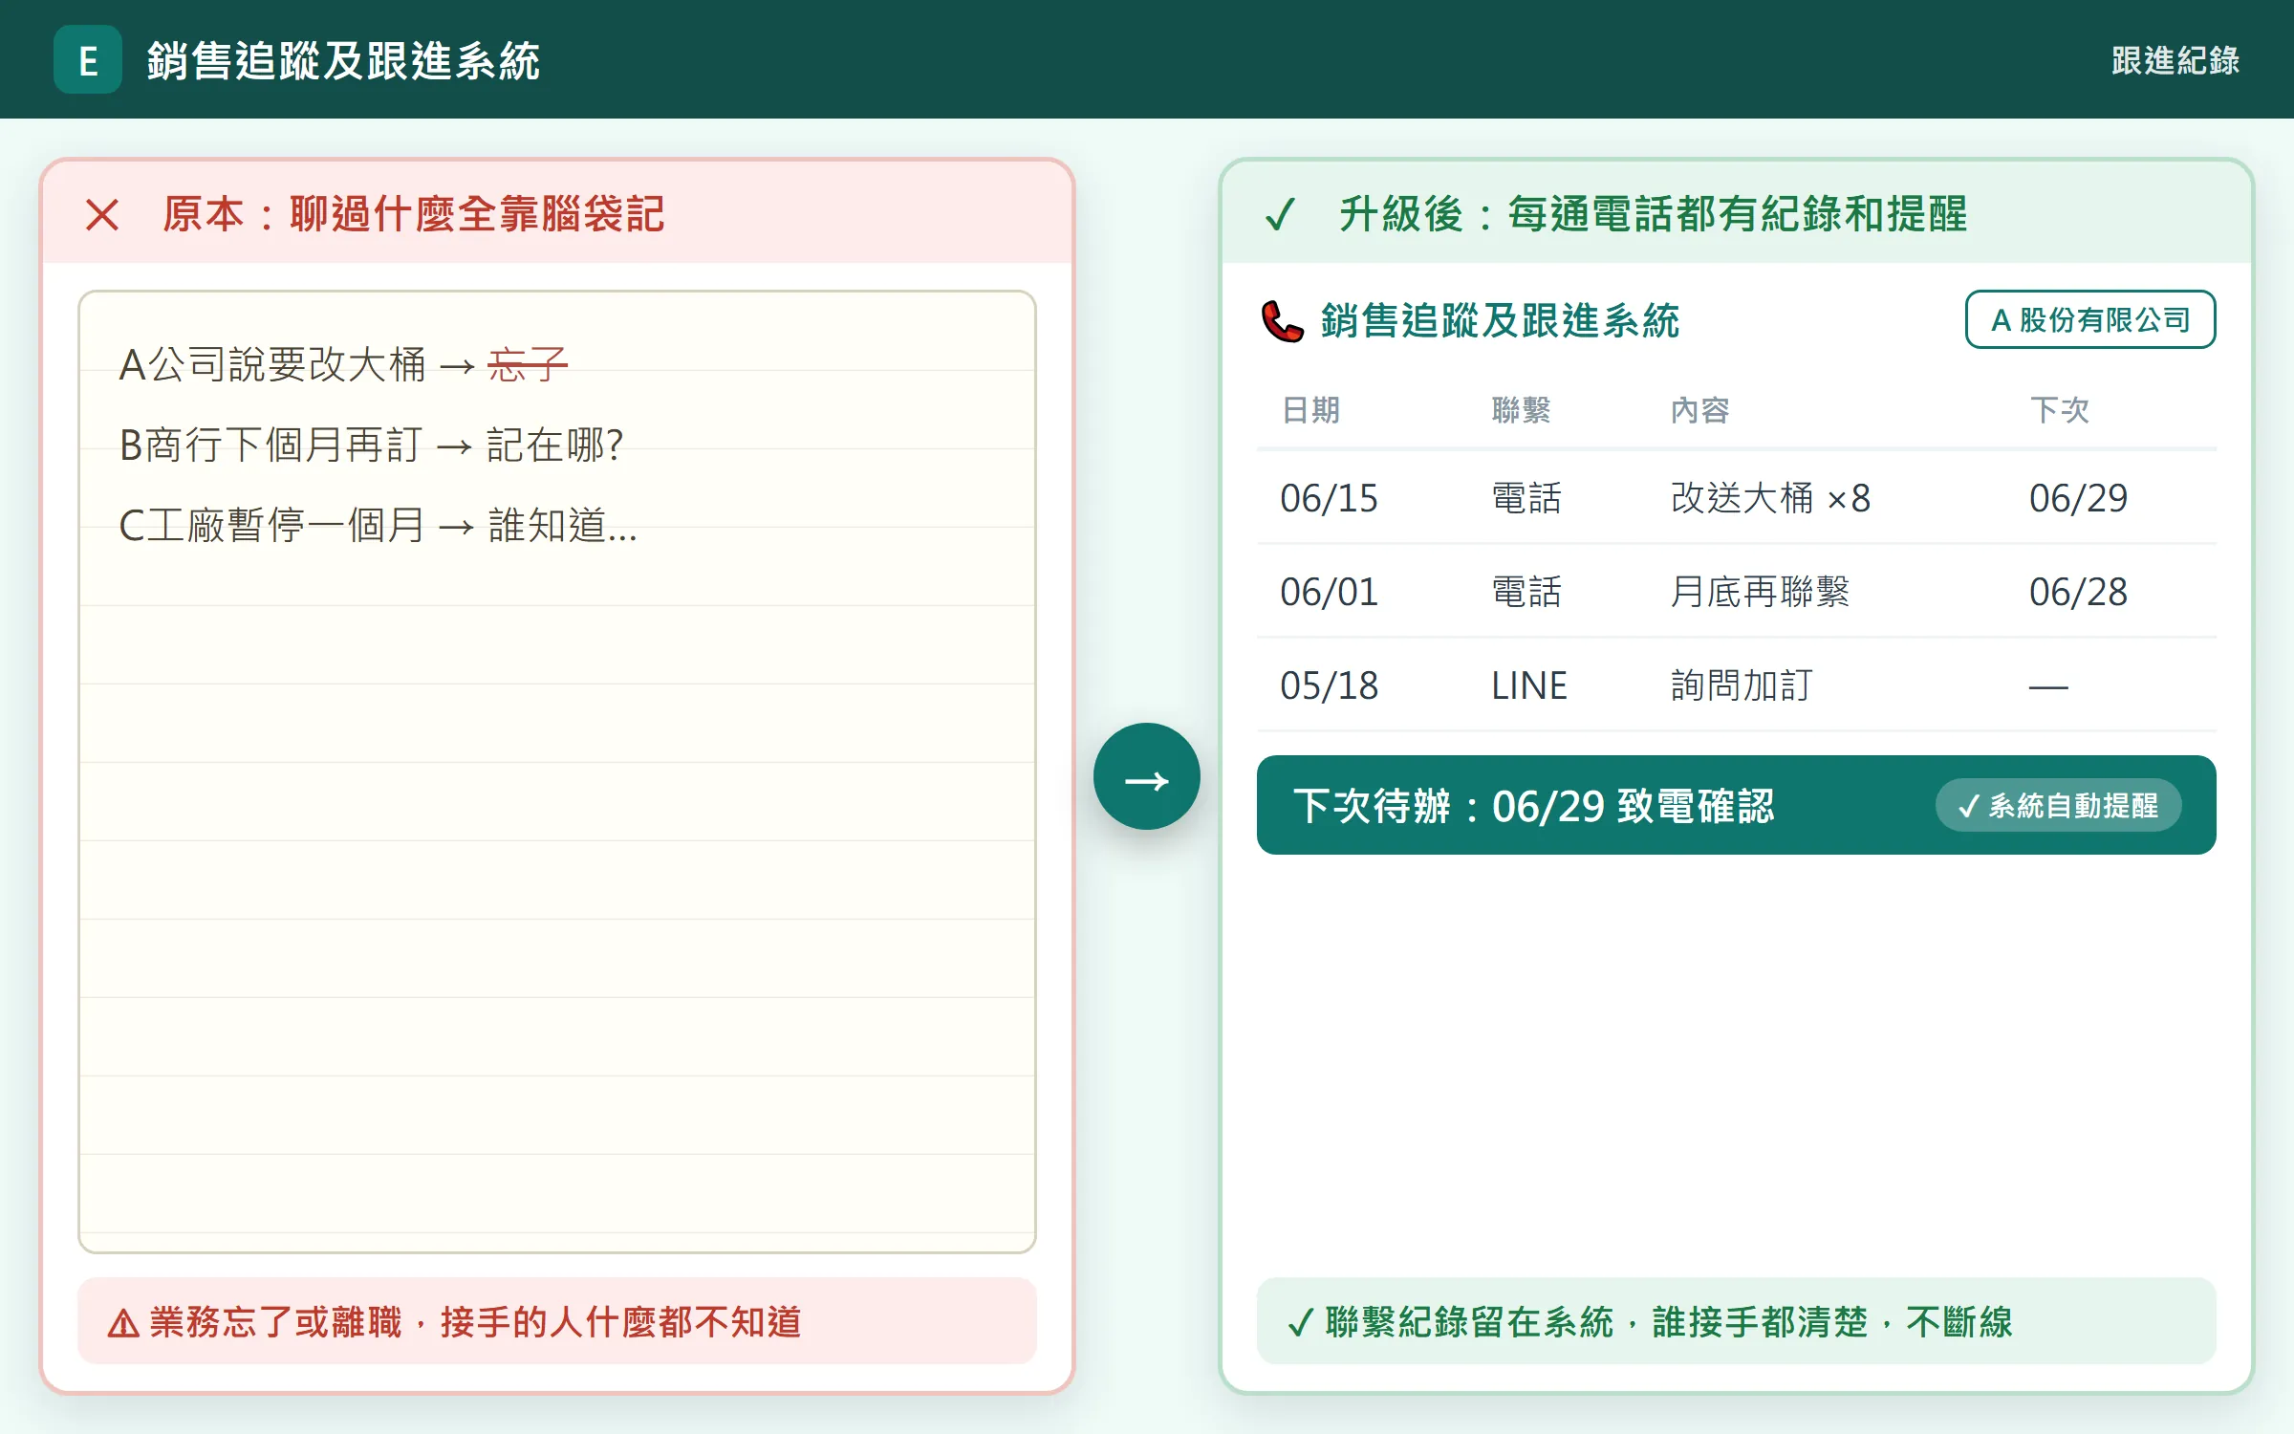Select the 06/01 date cell
The width and height of the screenshot is (2294, 1434).
pyautogui.click(x=1329, y=592)
